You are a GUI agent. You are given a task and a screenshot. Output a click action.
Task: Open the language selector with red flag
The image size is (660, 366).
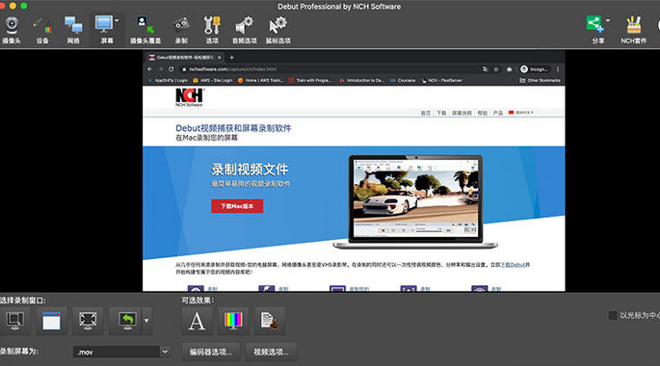coord(521,113)
